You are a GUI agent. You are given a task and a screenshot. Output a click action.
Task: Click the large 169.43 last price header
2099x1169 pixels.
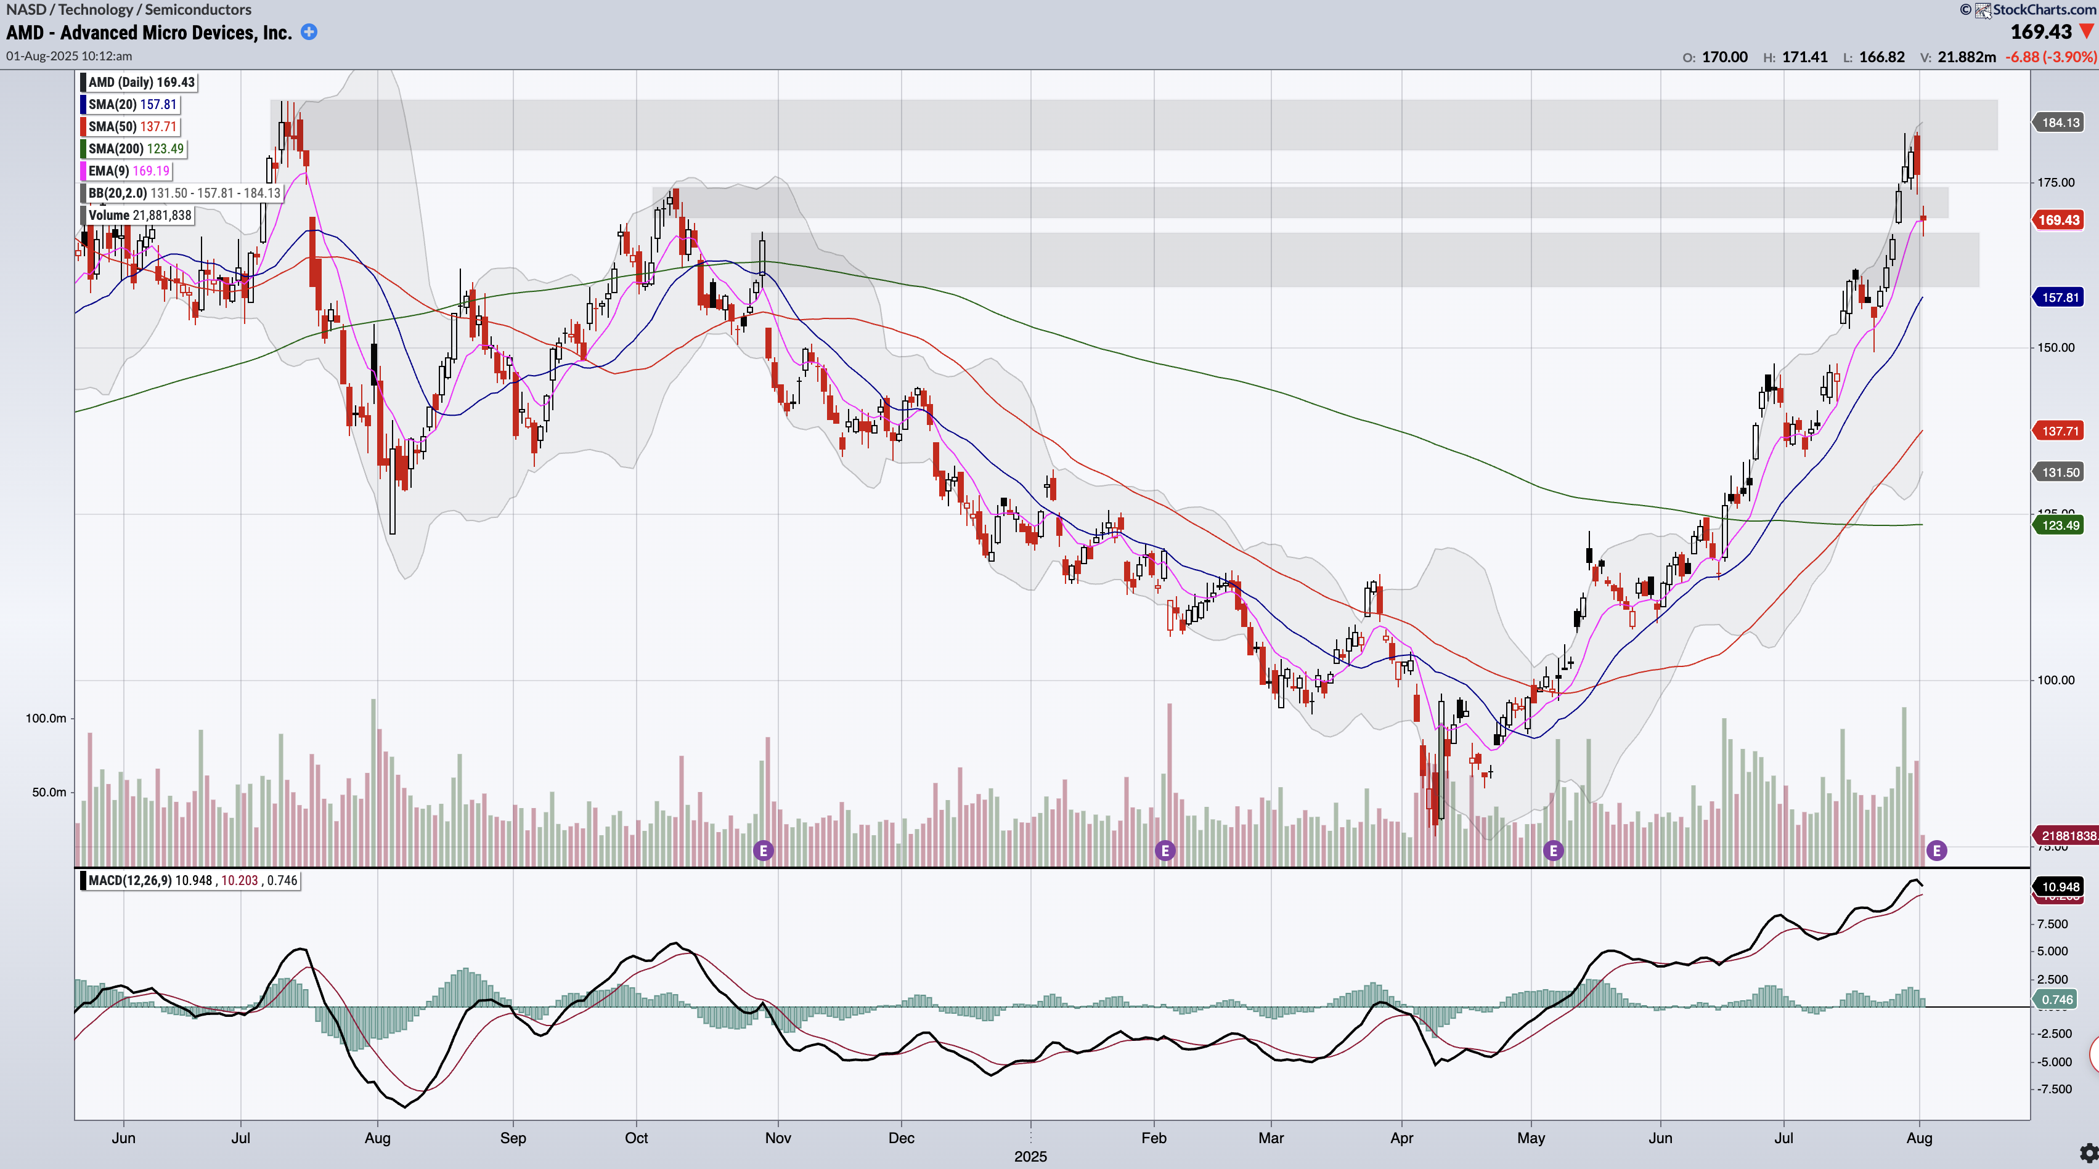pos(2040,32)
